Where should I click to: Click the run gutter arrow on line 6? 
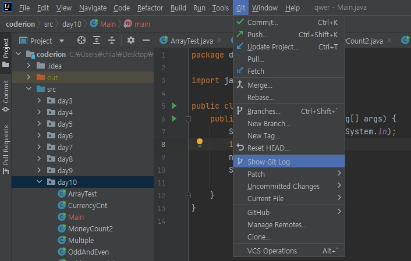174,119
